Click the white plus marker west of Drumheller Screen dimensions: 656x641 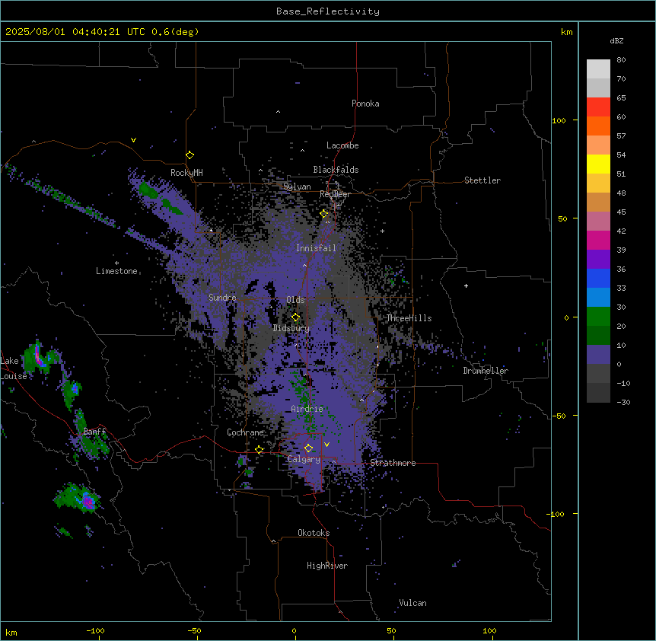pos(466,285)
